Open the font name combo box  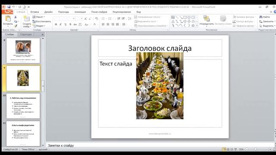coord(64,19)
